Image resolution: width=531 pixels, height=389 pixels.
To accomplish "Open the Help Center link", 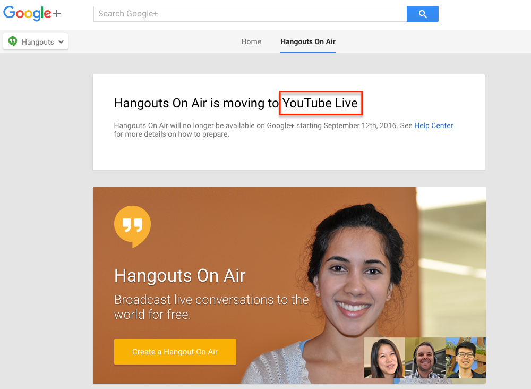I will [x=433, y=126].
